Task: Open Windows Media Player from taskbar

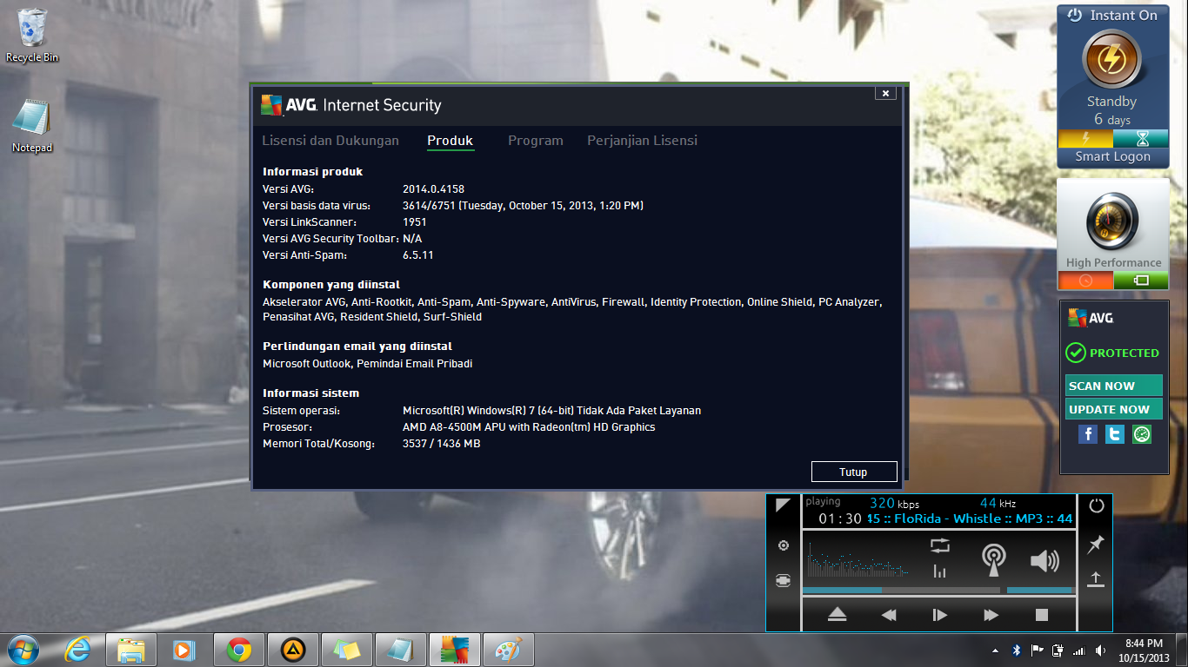Action: coord(184,650)
